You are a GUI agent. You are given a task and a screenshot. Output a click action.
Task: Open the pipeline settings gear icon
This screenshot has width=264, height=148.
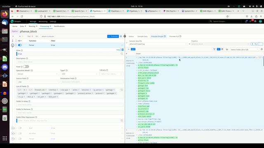point(121,36)
